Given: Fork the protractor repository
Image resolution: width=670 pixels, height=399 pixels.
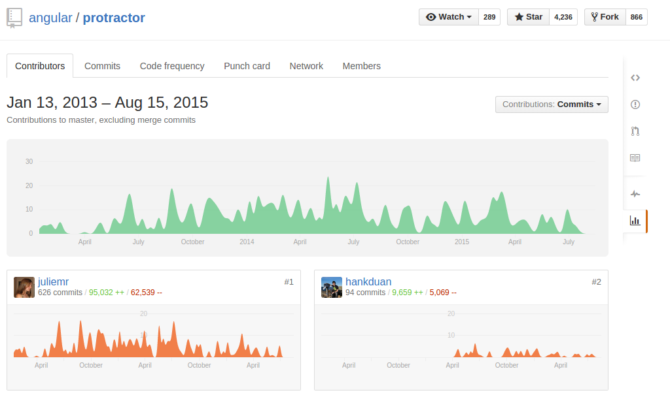Looking at the screenshot, I should 605,17.
